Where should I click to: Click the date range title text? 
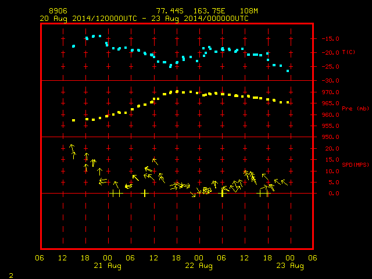pyautogui.click(x=144, y=19)
